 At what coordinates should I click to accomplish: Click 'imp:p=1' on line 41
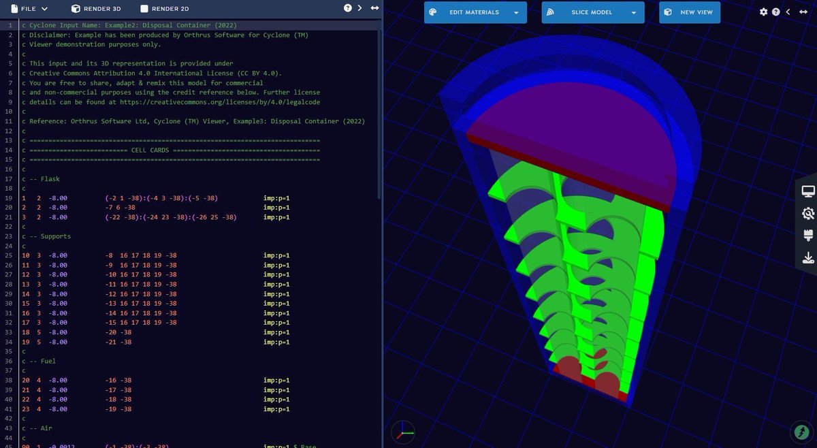click(x=276, y=409)
